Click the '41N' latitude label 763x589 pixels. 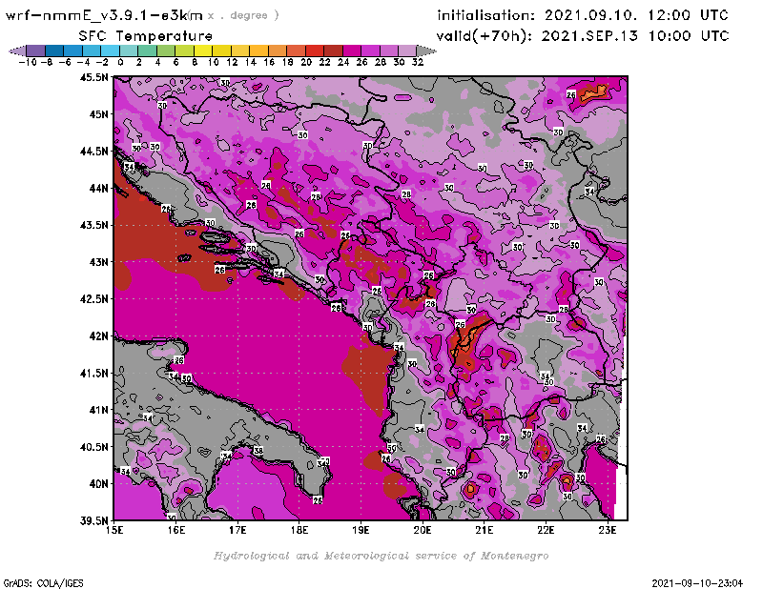(x=98, y=410)
